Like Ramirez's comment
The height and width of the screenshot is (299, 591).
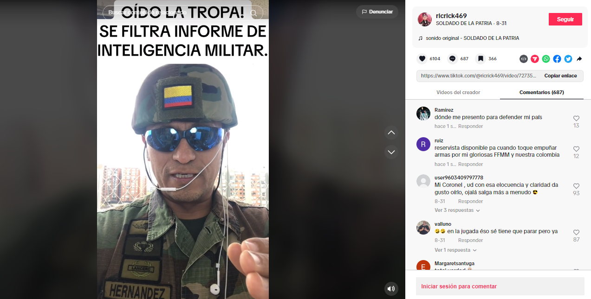coord(576,119)
